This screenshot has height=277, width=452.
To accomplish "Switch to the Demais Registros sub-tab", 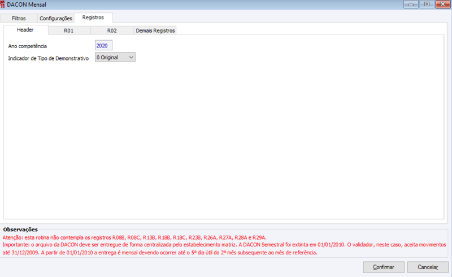I will [155, 31].
